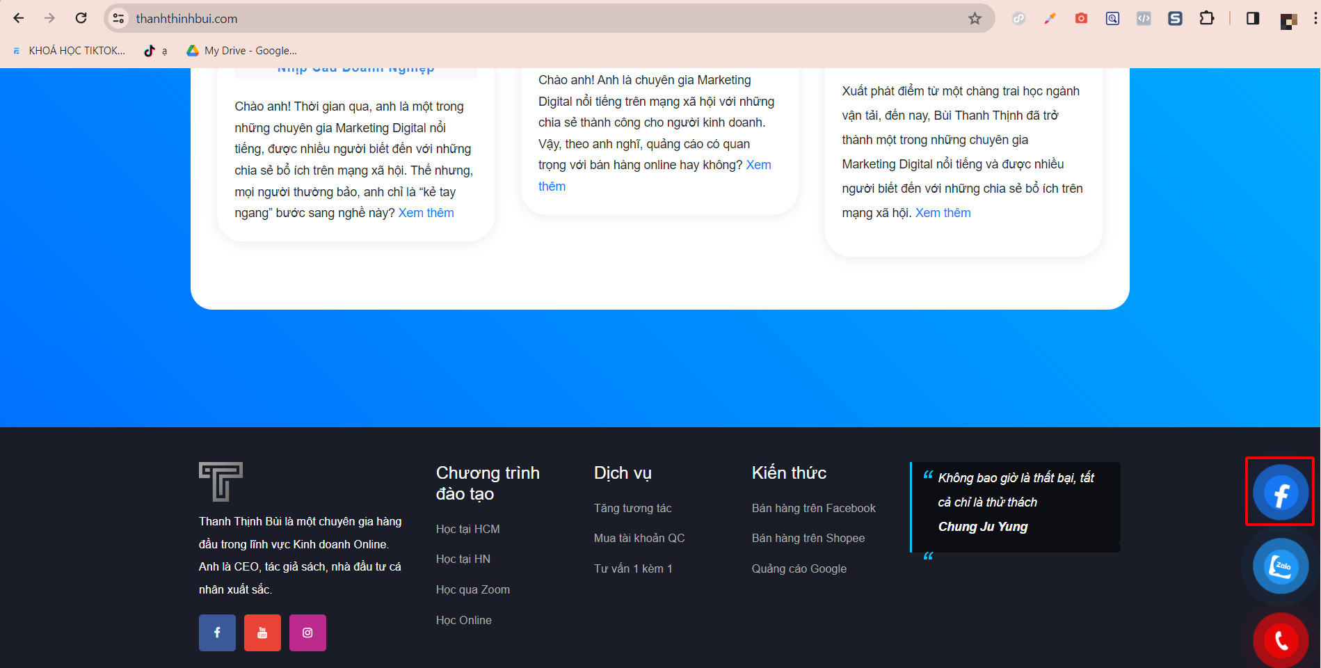Open the KHOÁ HỌC TIKTOK bookmark
Screen dimensions: 1321x668
(x=69, y=51)
